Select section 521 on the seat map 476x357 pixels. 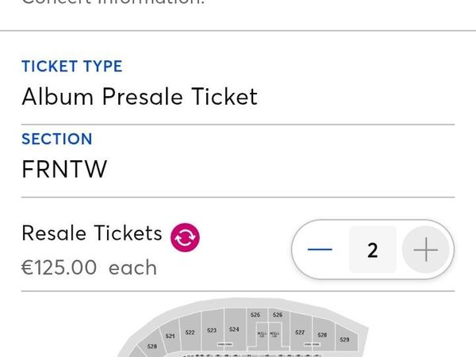(x=170, y=336)
